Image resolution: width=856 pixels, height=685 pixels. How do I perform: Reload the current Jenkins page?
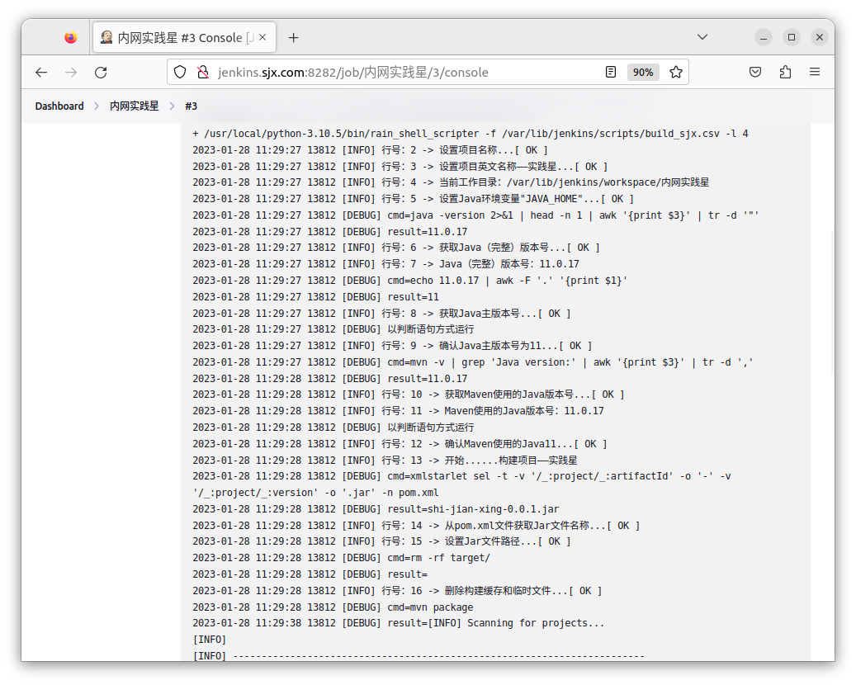click(101, 73)
